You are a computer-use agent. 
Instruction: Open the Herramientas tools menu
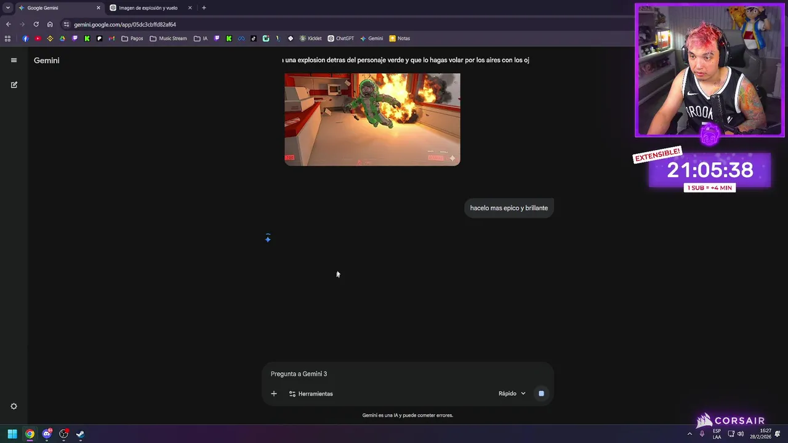click(x=311, y=394)
